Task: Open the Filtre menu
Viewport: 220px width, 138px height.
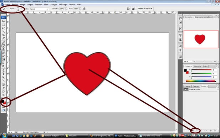Action: [x=46, y=5]
